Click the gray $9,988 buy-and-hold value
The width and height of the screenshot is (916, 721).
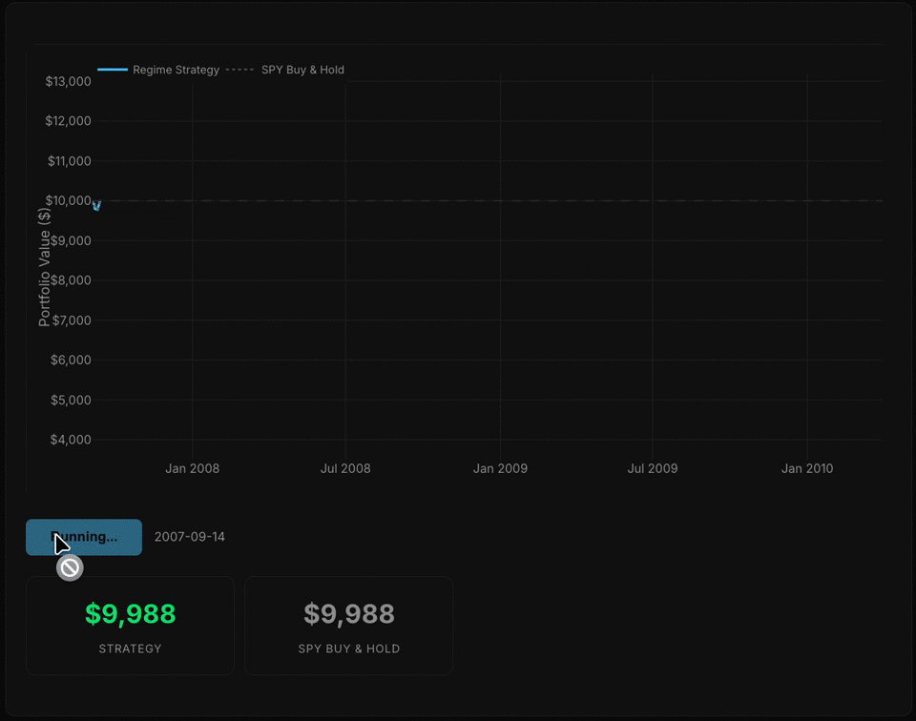pos(349,614)
